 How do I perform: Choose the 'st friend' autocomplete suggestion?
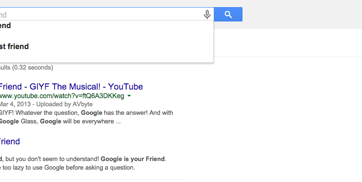(x=14, y=46)
